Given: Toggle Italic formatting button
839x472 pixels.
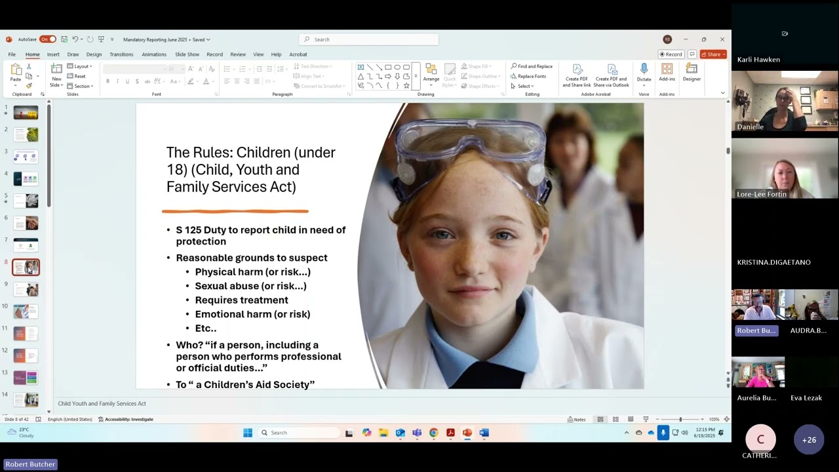Looking at the screenshot, I should click(117, 81).
